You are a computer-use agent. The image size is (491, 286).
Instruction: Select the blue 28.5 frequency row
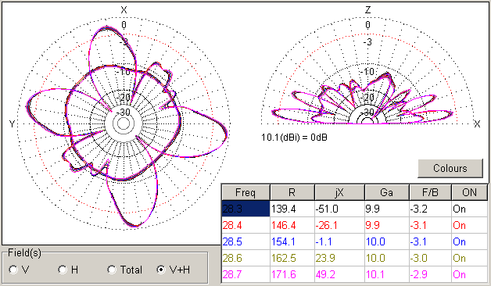[355, 241]
